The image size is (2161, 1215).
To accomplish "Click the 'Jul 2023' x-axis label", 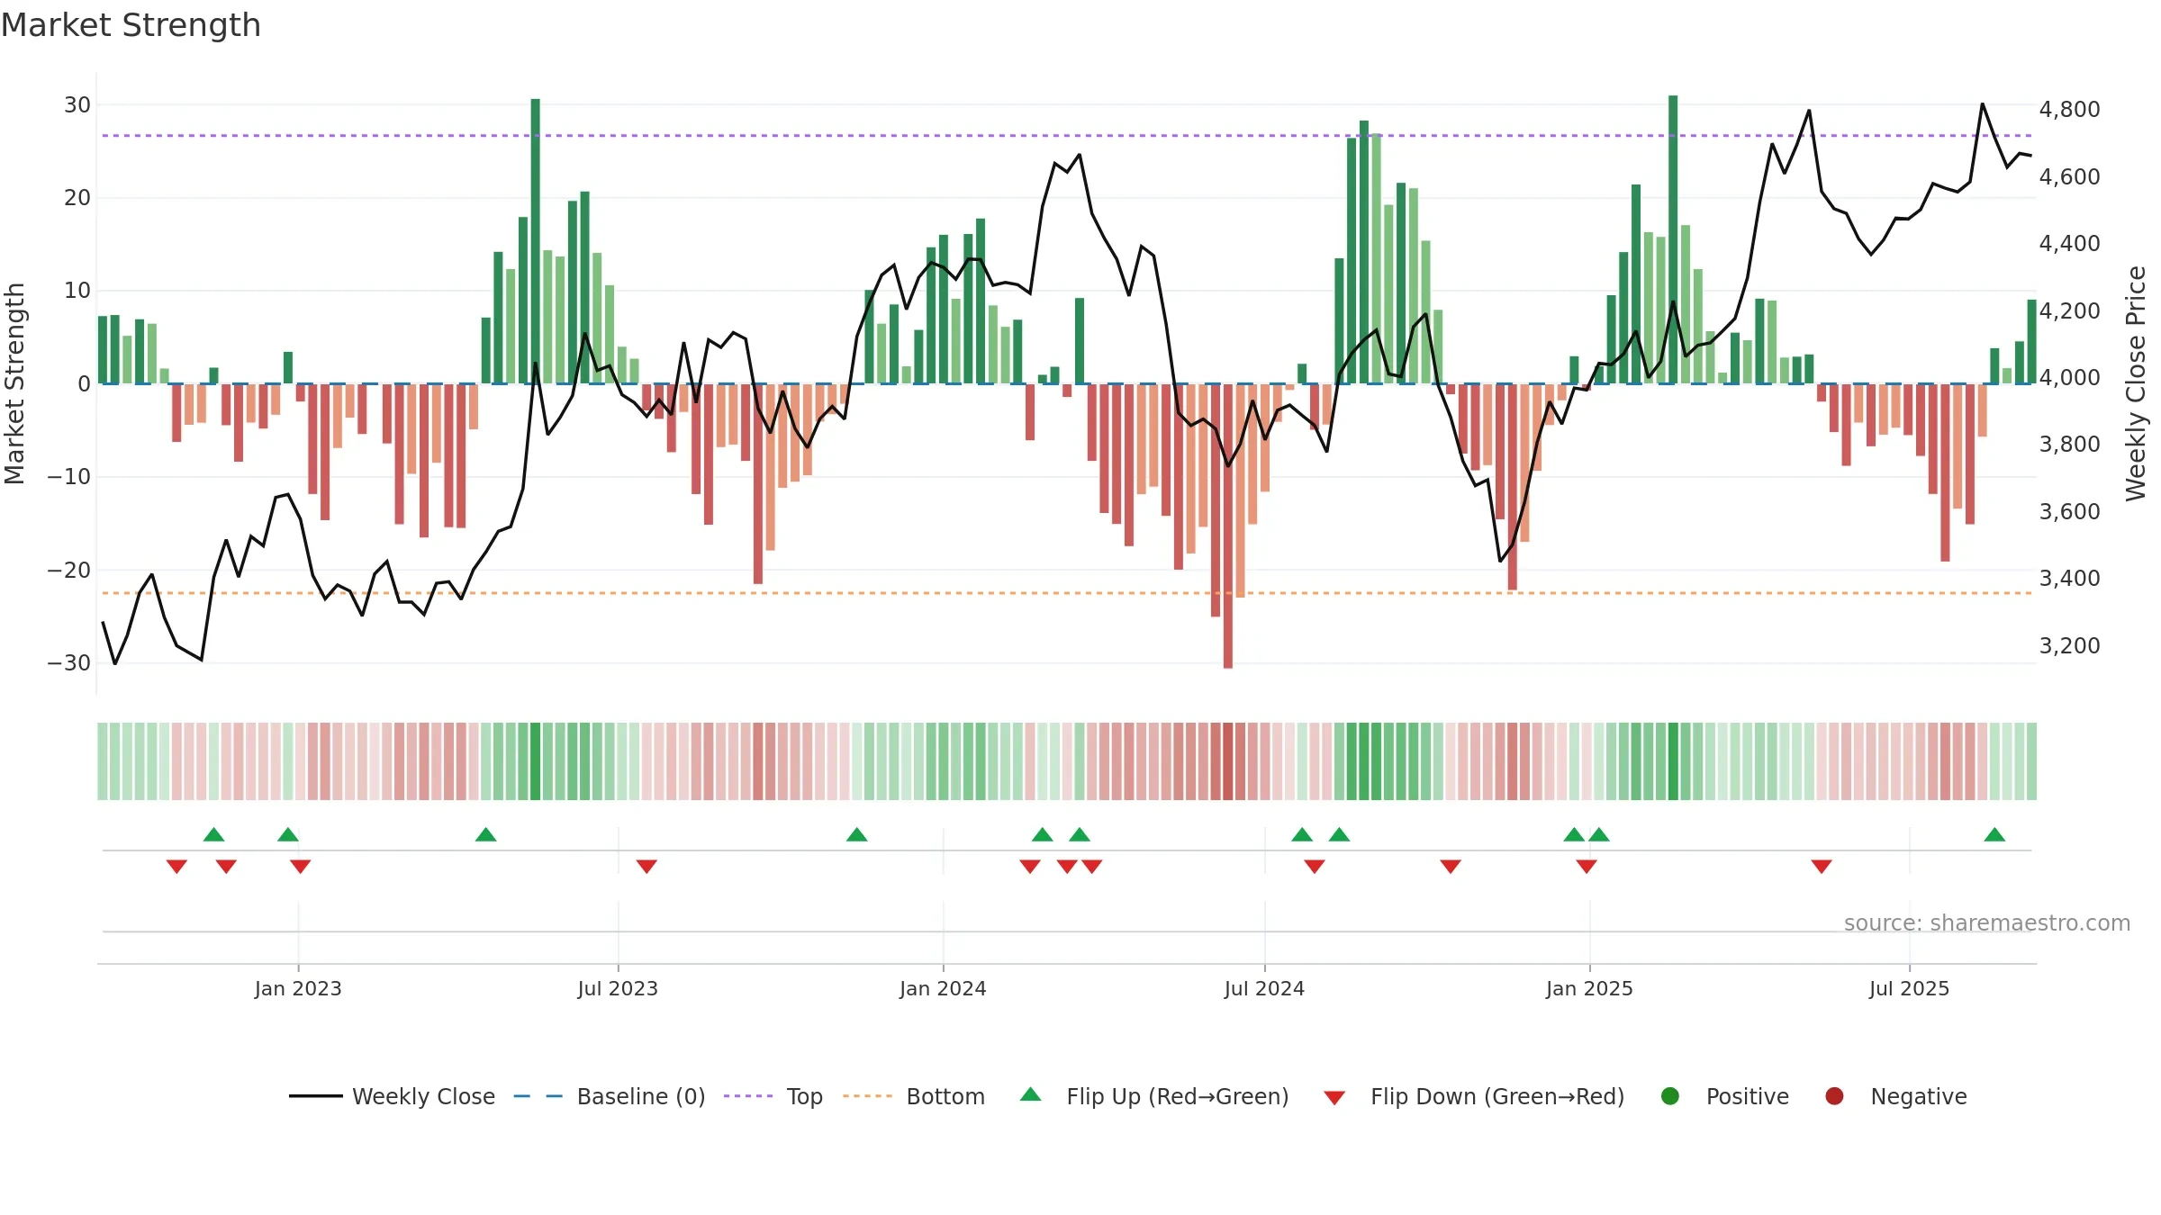I will click(618, 988).
